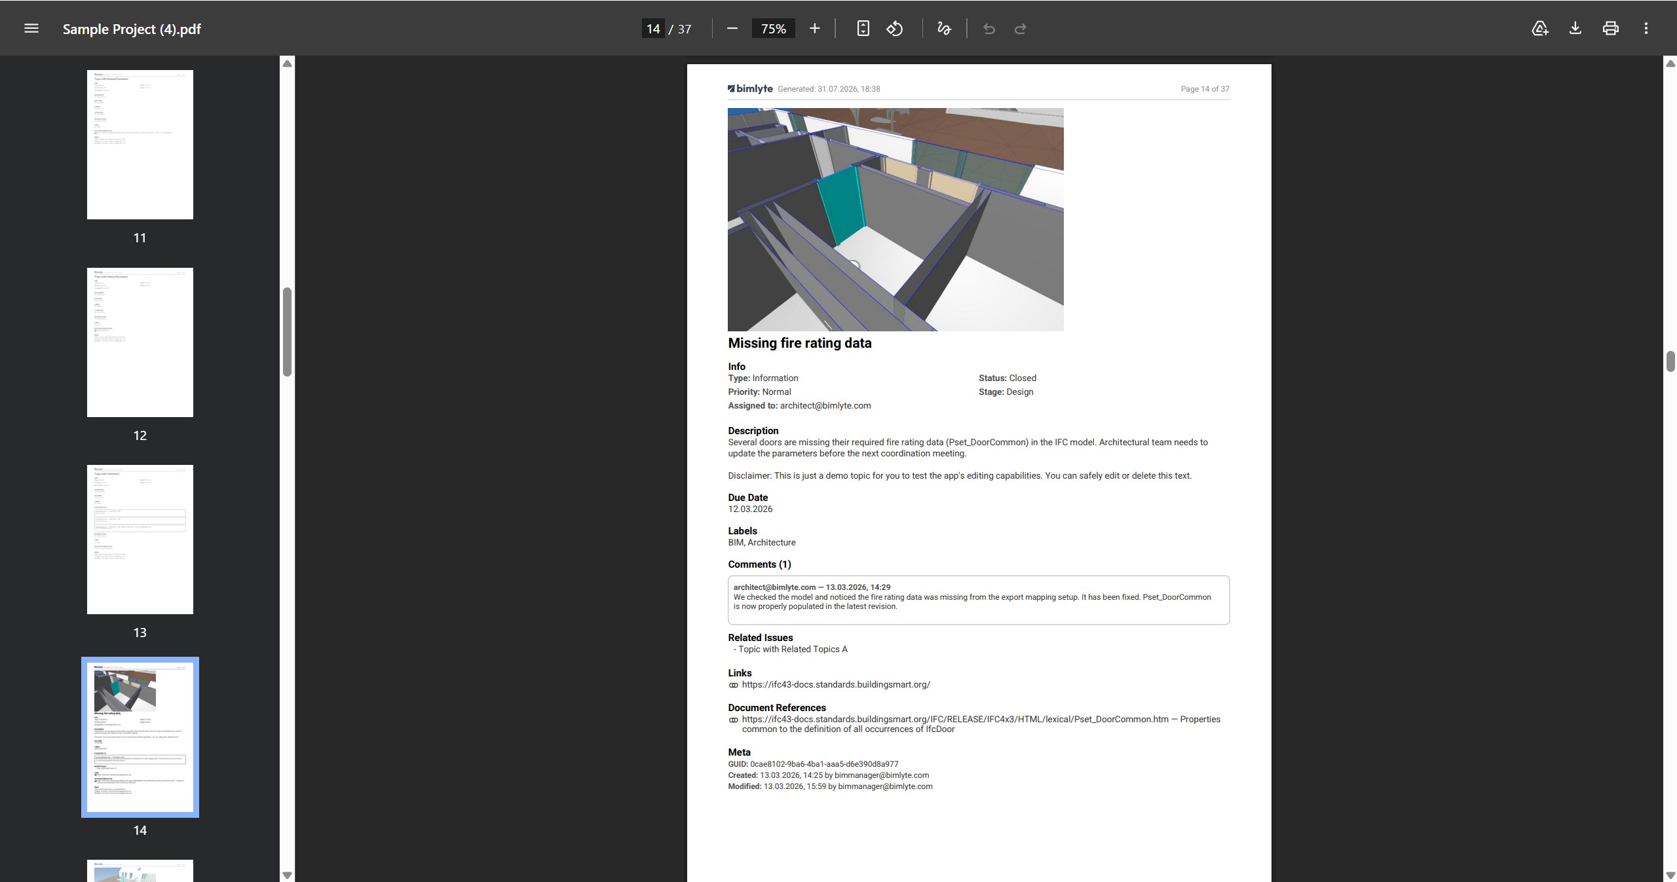Click 'Page 14 of 37' header text
The height and width of the screenshot is (882, 1677).
click(1205, 89)
